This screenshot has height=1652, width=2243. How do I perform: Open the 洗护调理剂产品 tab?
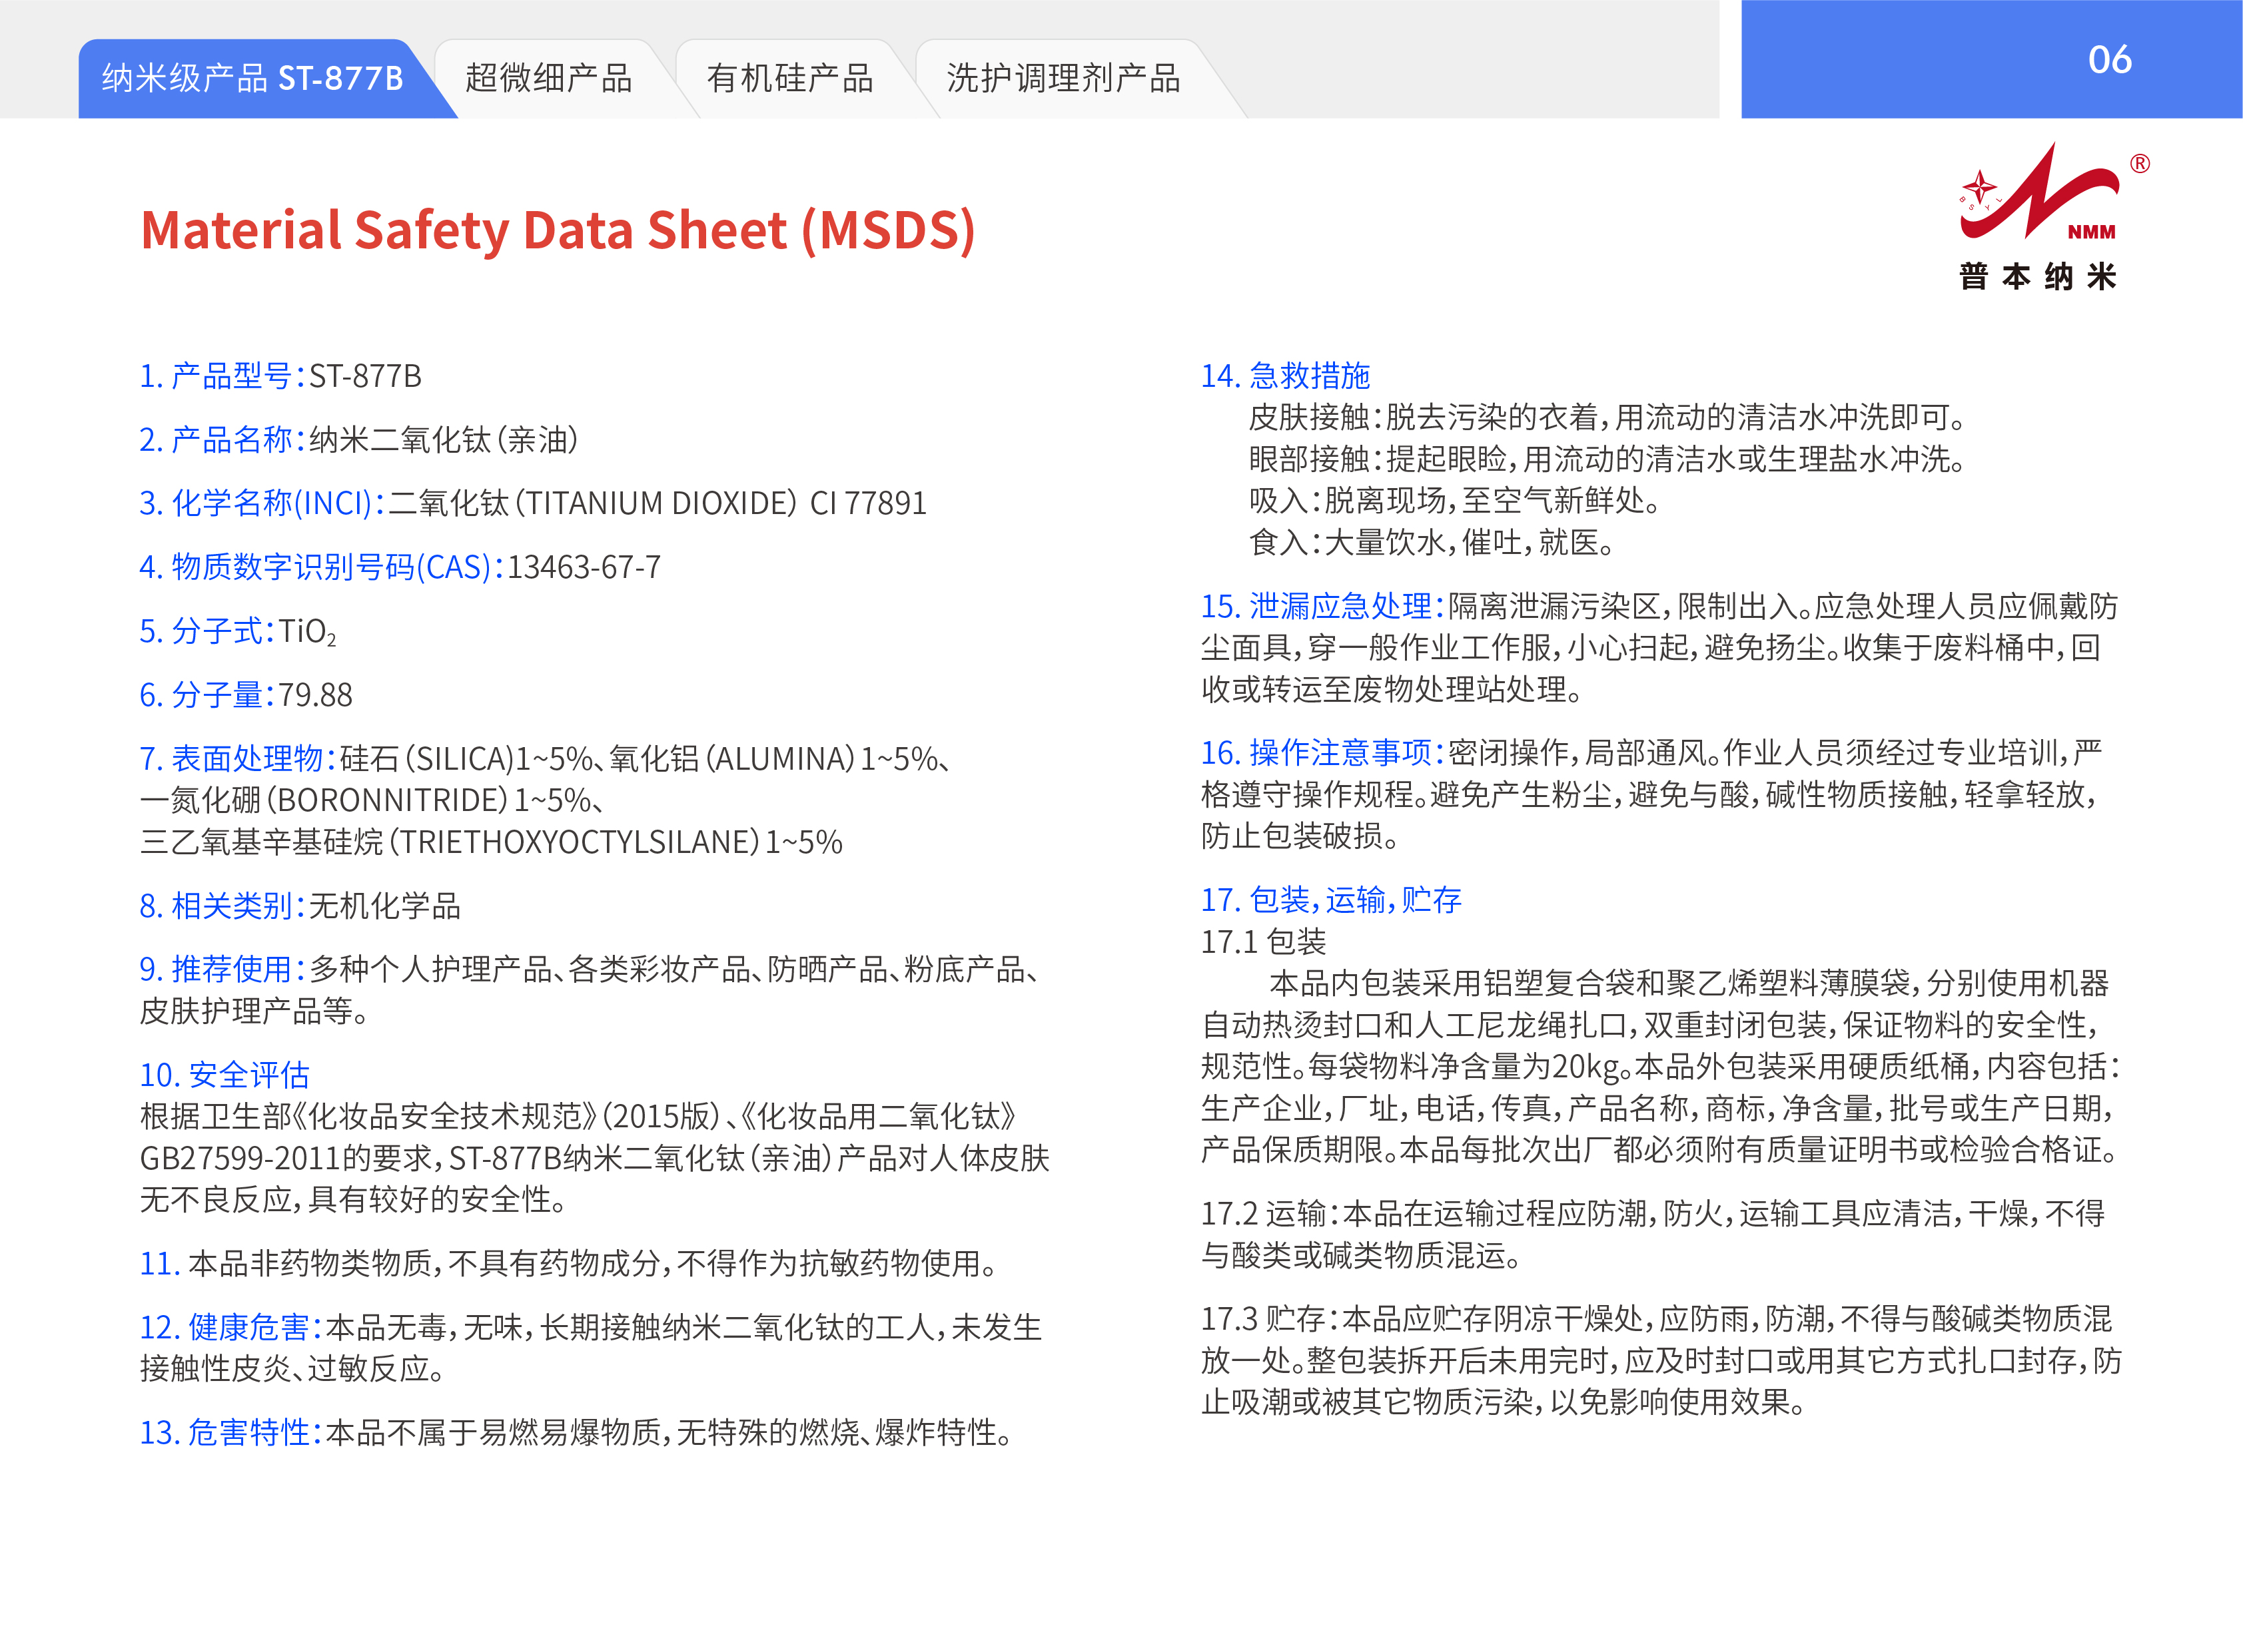click(x=1063, y=78)
